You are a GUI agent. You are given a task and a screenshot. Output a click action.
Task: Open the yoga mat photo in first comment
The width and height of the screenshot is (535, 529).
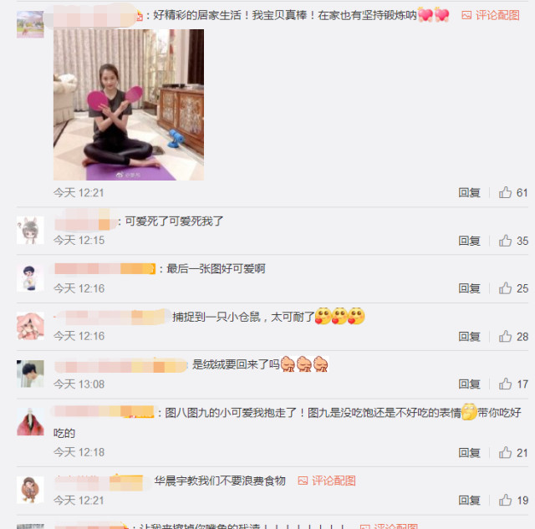[x=129, y=104]
